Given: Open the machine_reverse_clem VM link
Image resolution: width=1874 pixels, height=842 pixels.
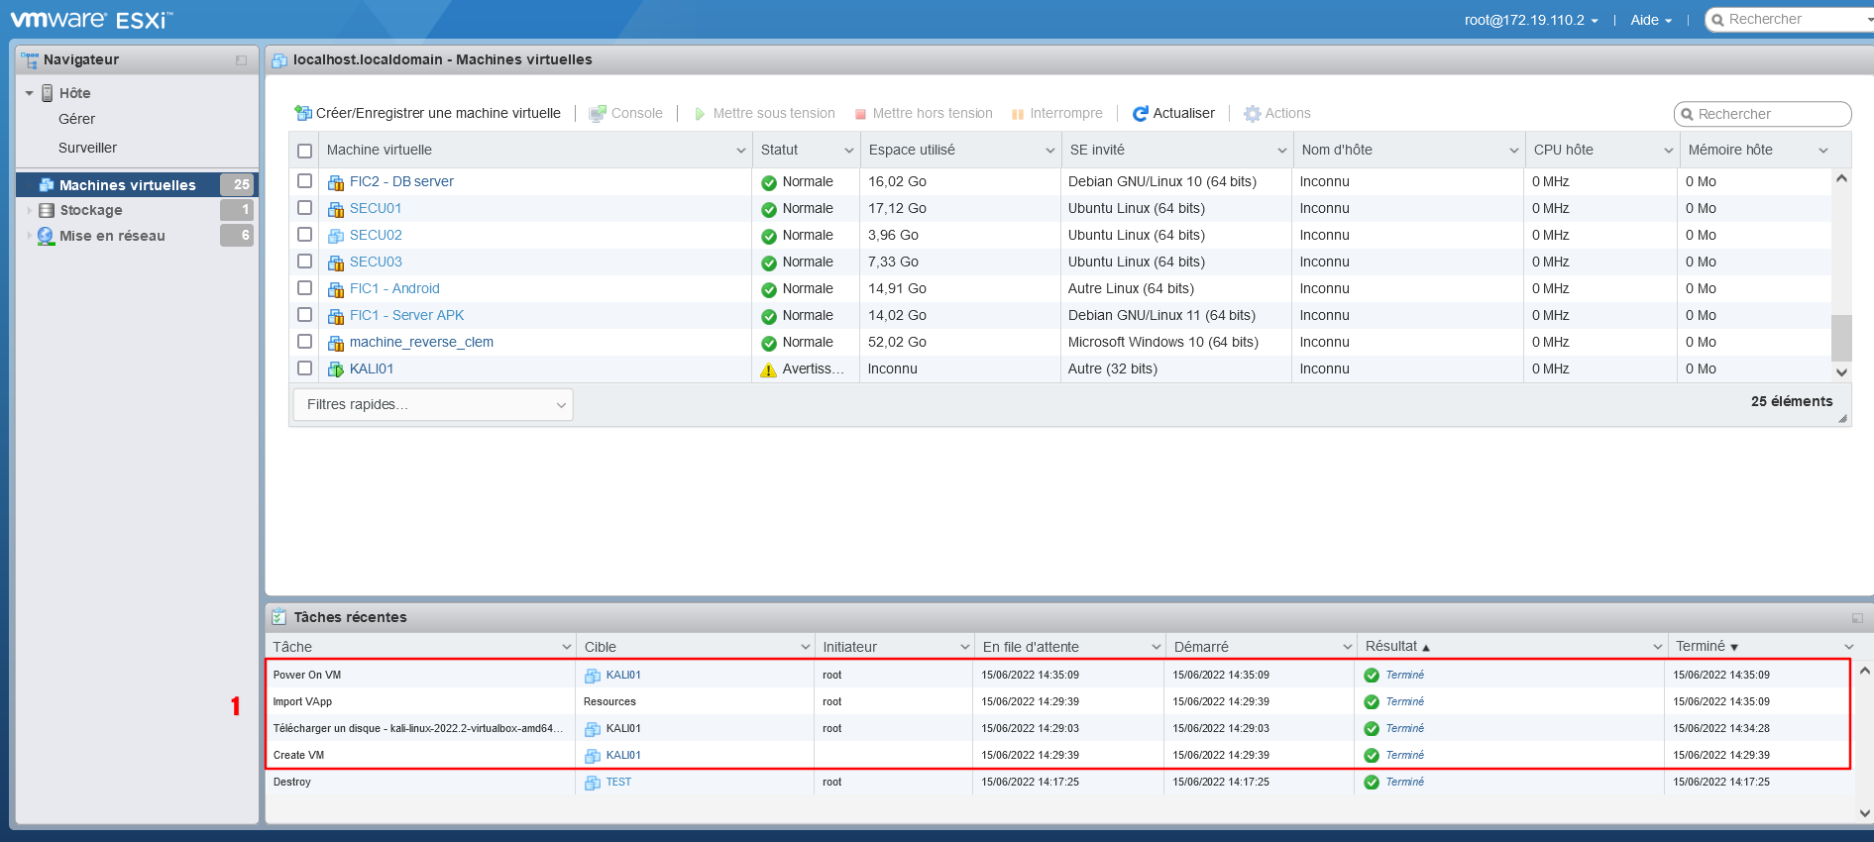Looking at the screenshot, I should [421, 342].
